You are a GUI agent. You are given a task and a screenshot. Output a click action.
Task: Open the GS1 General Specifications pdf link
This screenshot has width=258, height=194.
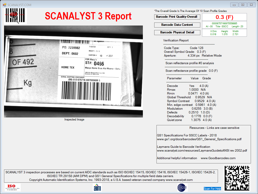pyautogui.click(x=199, y=139)
